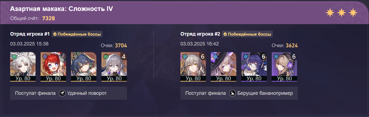Click the Победённые боссы badge for squad #2
This screenshot has width=369, height=117.
point(247,34)
